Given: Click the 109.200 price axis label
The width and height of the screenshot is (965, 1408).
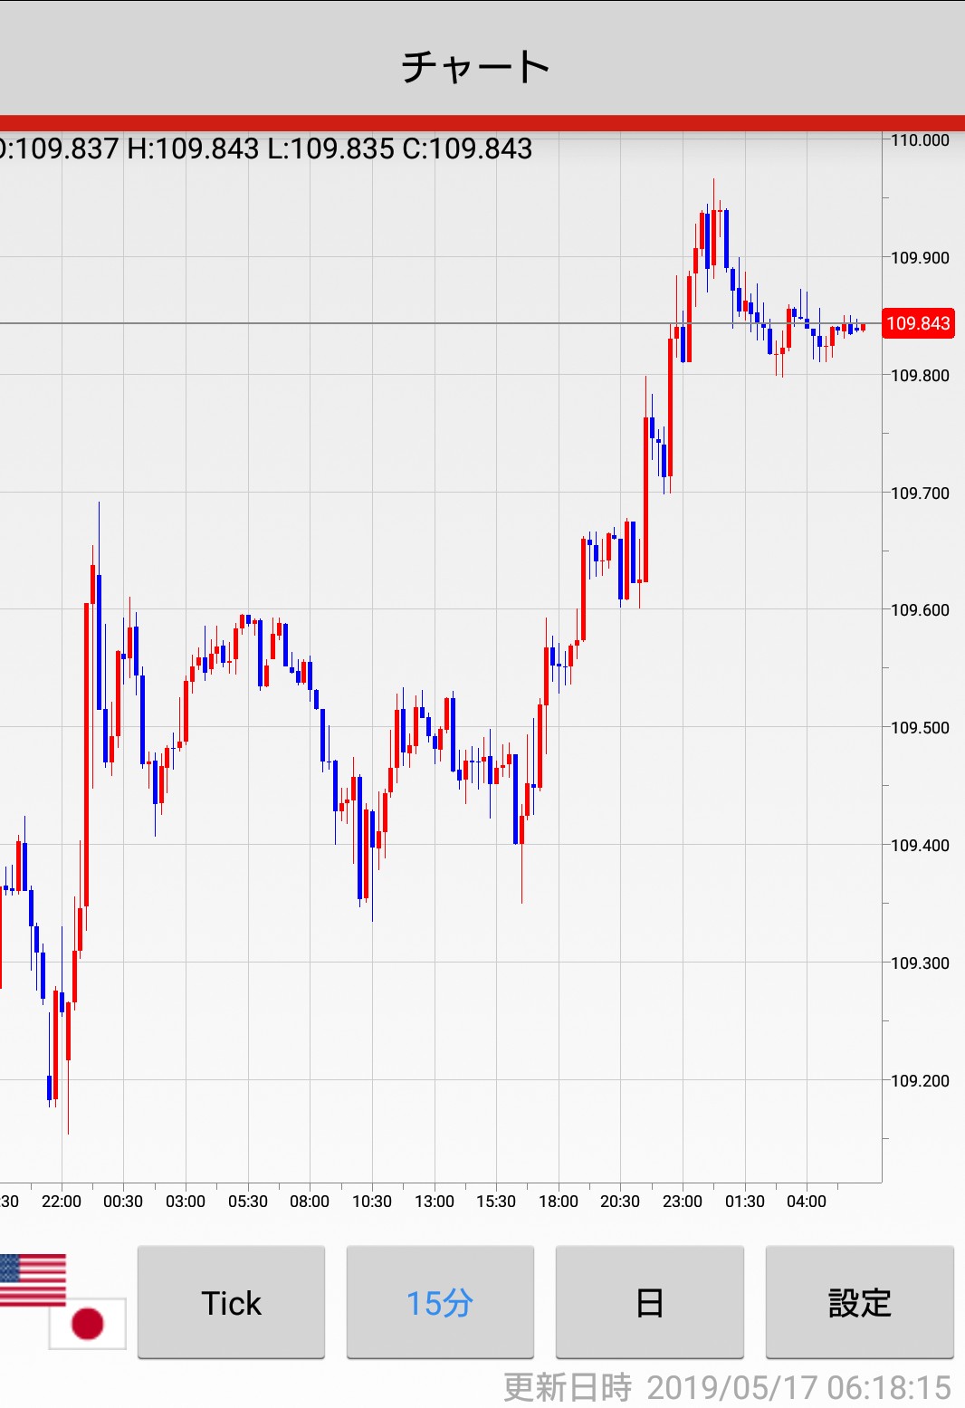Looking at the screenshot, I should pyautogui.click(x=920, y=1080).
